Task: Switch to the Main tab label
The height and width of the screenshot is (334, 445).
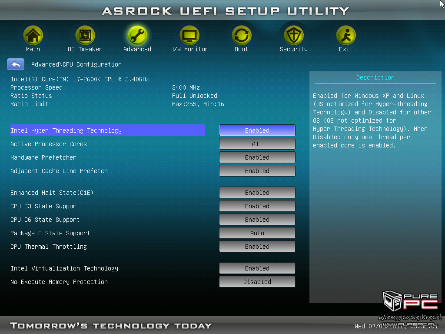Action: [x=33, y=50]
